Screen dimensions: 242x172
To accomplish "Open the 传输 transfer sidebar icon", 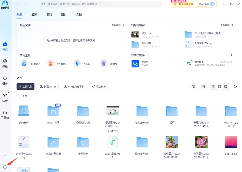I will (5, 61).
